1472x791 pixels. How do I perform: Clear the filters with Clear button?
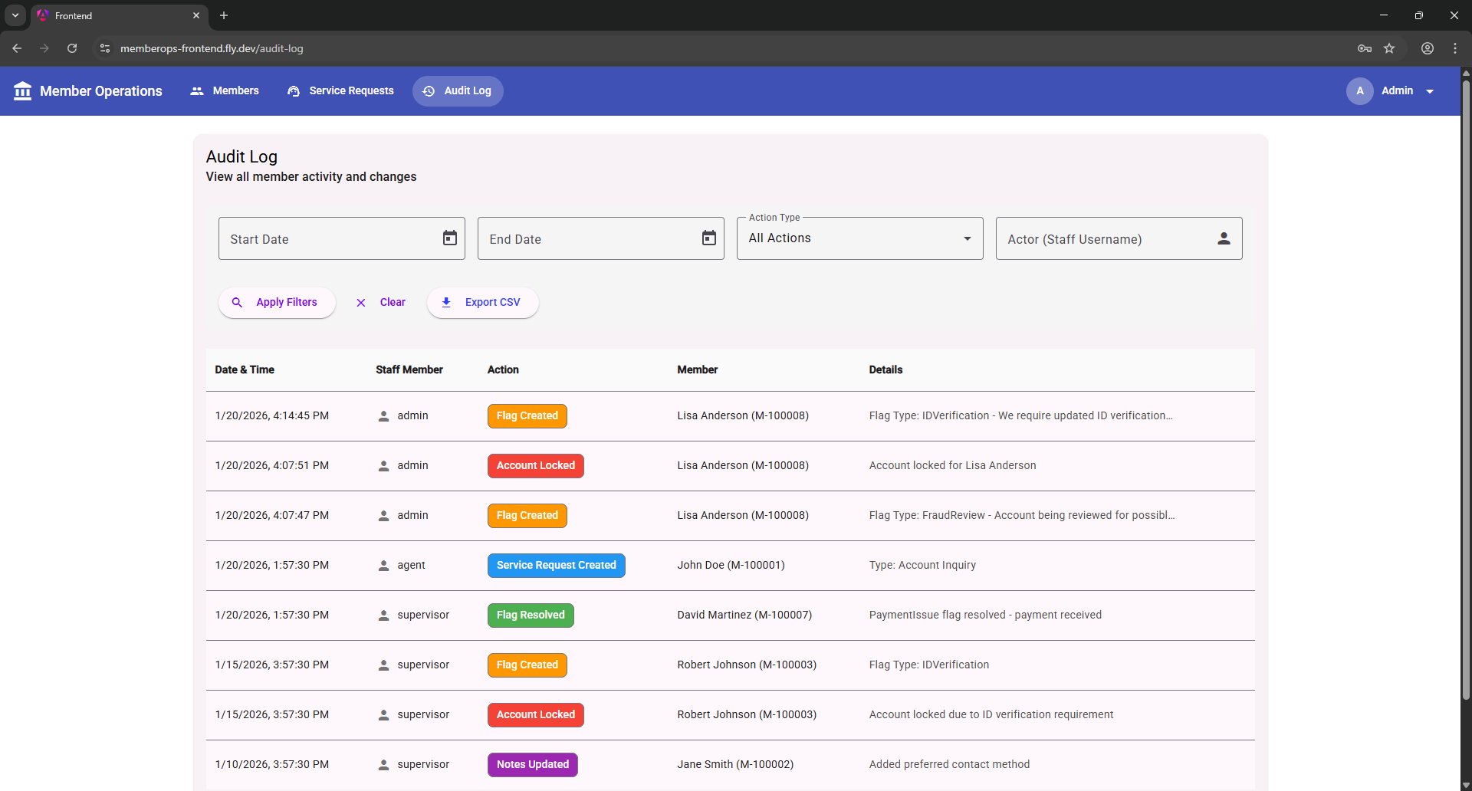381,303
